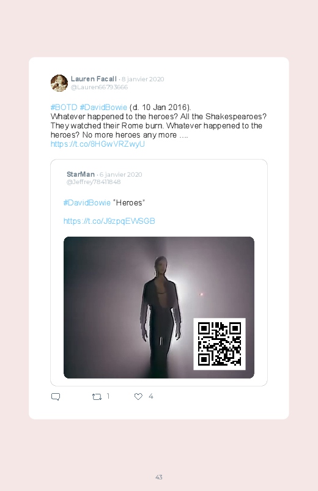Open the https://t.co/8HGwVRZwyU link
Image resolution: width=318 pixels, height=491 pixels.
point(97,144)
